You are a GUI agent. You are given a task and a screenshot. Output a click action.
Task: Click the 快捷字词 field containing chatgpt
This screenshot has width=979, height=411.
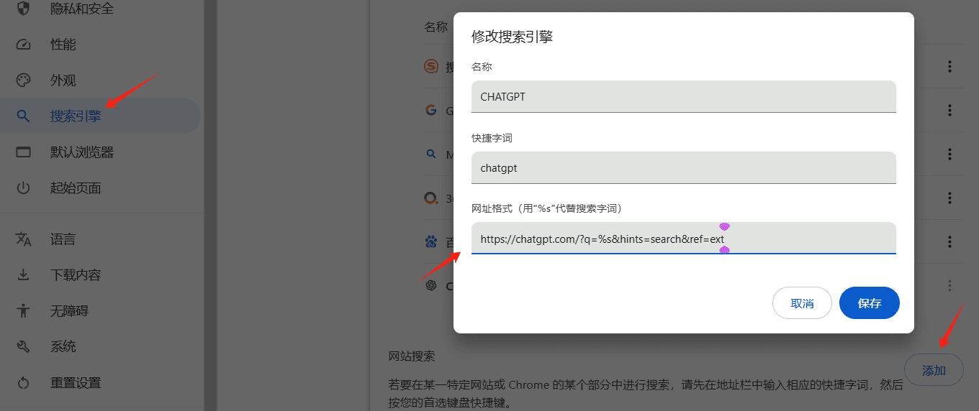[x=683, y=167]
